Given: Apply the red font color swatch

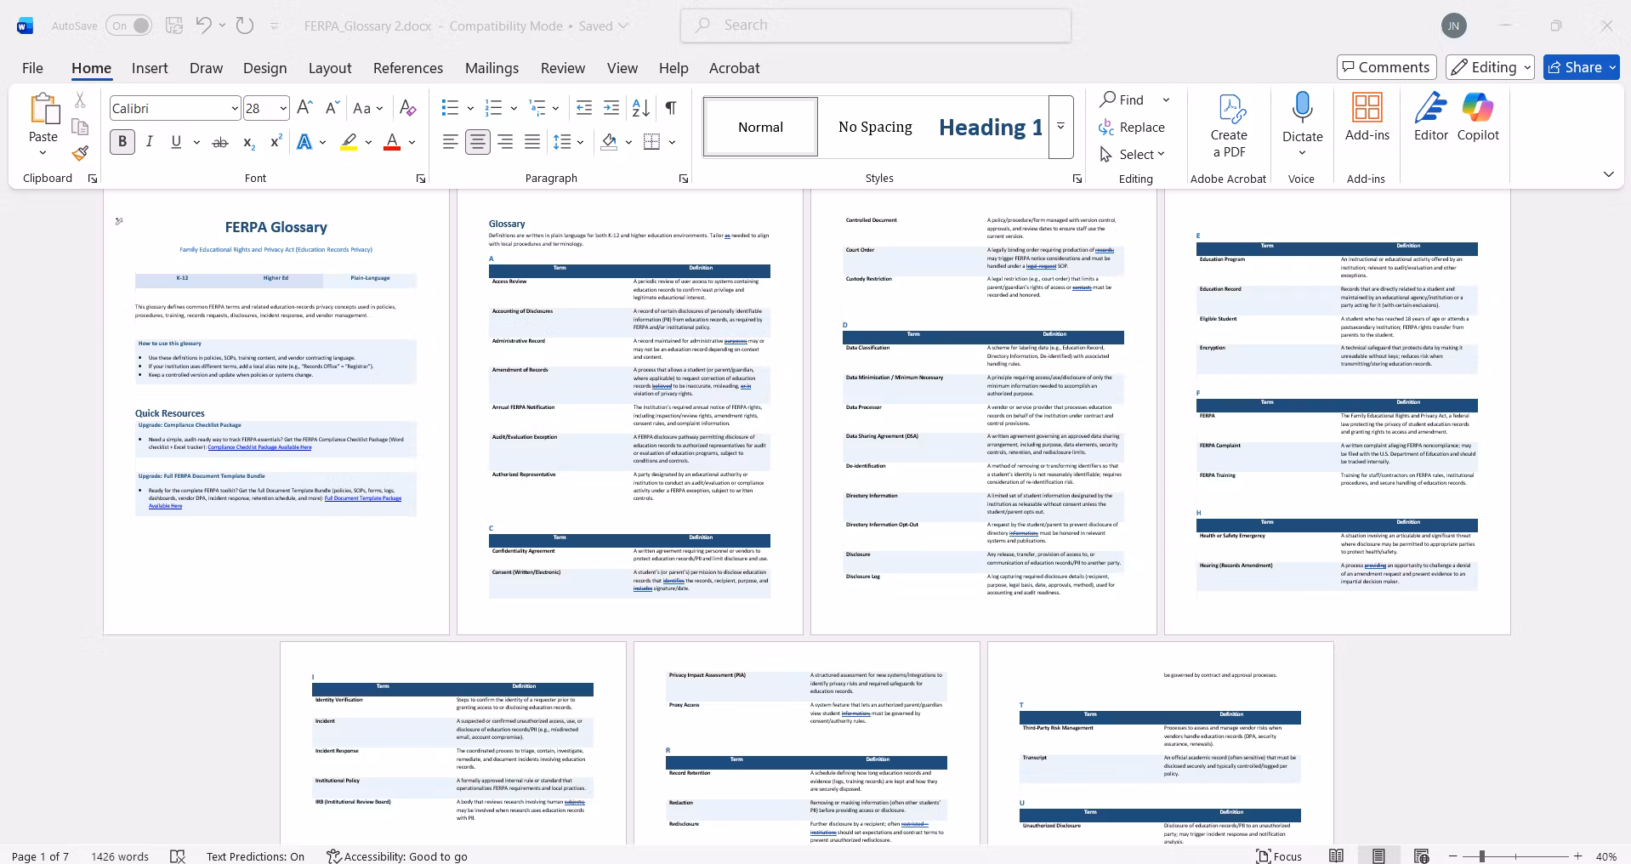Looking at the screenshot, I should click(392, 142).
